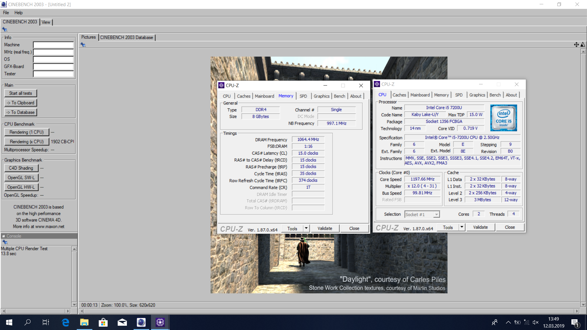Open People icon in system tray
This screenshot has width=587, height=330.
pyautogui.click(x=494, y=322)
